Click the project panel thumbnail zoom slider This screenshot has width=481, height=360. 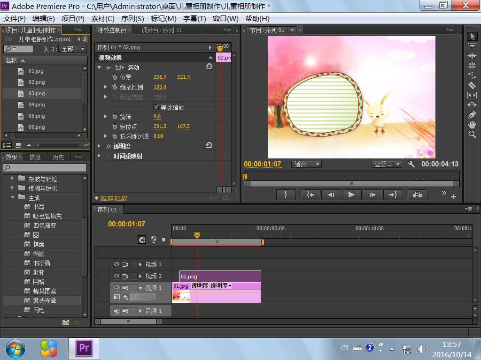coord(39,145)
